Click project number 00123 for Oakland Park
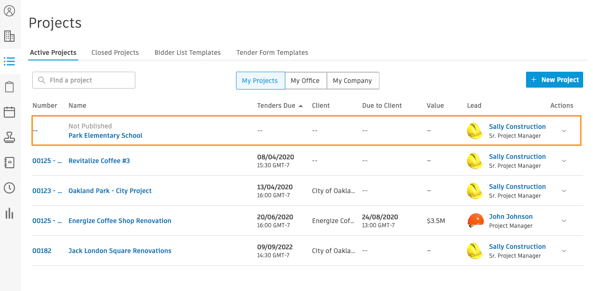 pos(47,191)
